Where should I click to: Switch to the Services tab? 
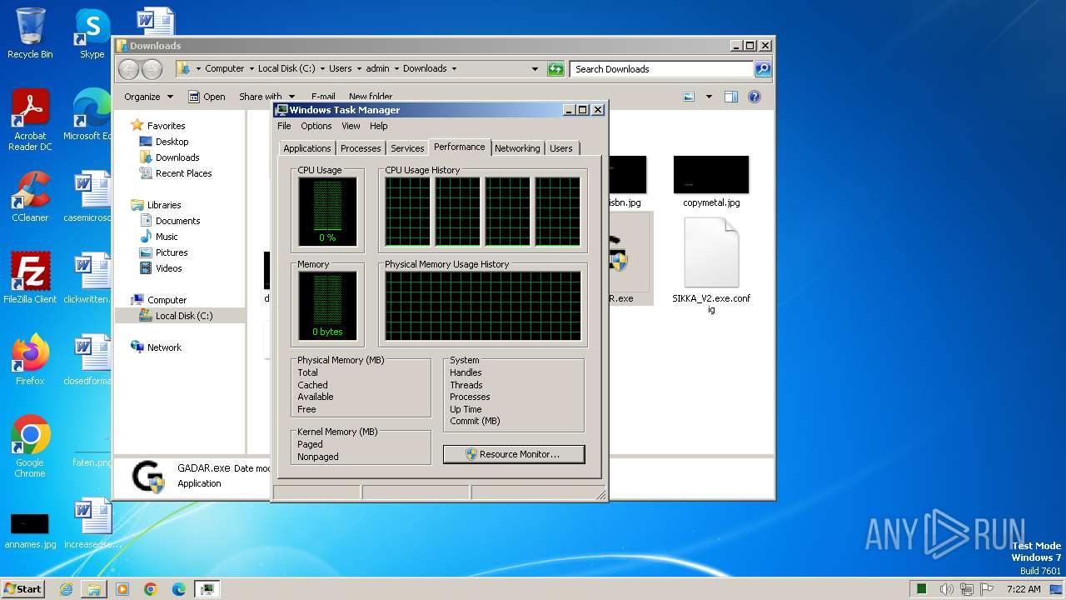(x=407, y=148)
